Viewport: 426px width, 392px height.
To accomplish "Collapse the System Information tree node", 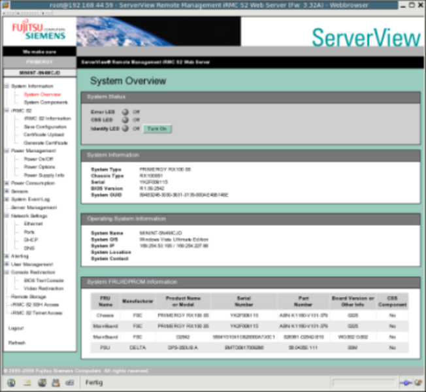I will (7, 86).
